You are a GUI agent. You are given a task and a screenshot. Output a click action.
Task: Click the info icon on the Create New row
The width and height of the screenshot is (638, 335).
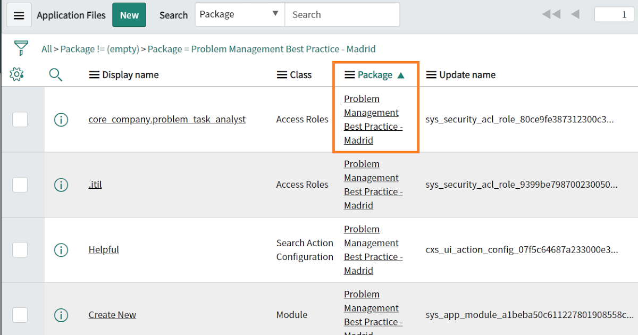(61, 315)
